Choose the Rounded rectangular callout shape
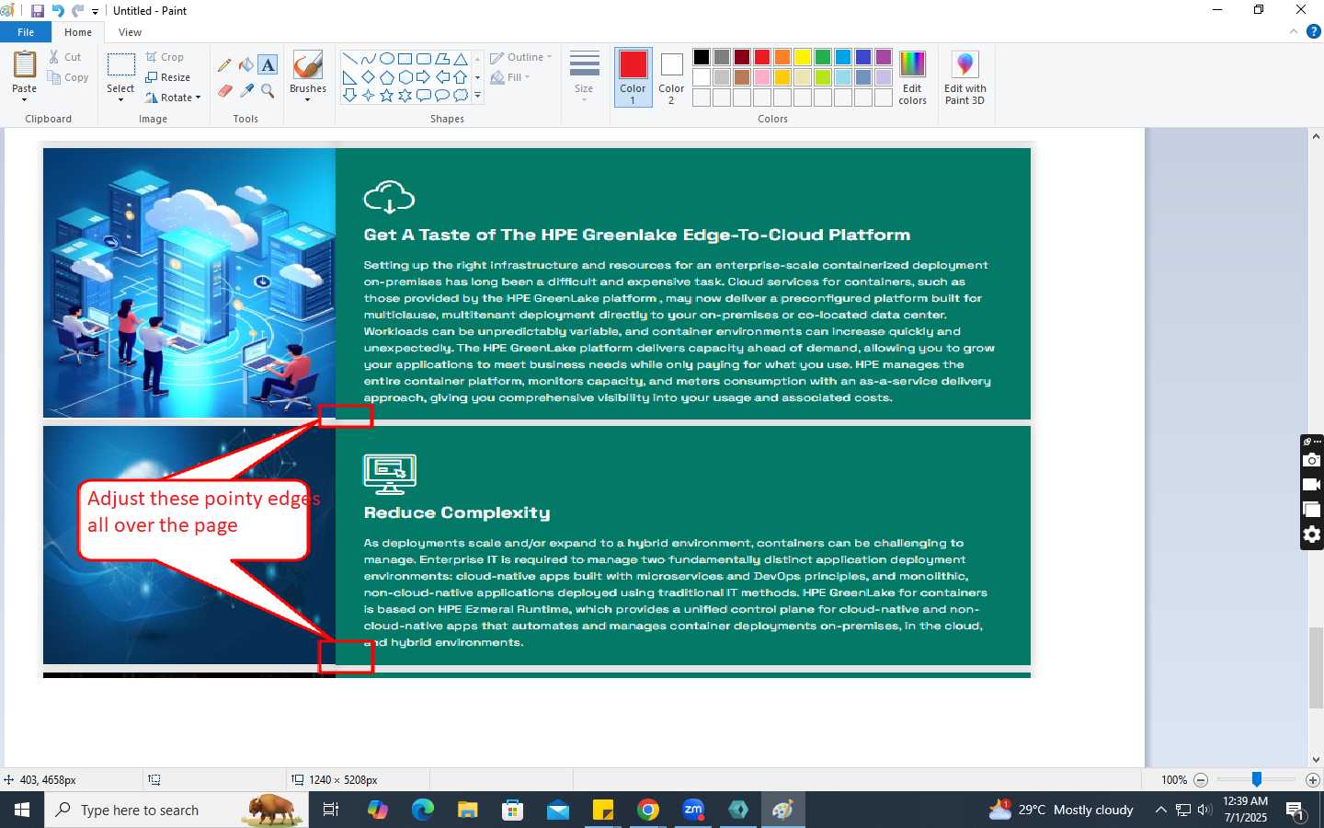Image resolution: width=1324 pixels, height=828 pixels. [423, 96]
